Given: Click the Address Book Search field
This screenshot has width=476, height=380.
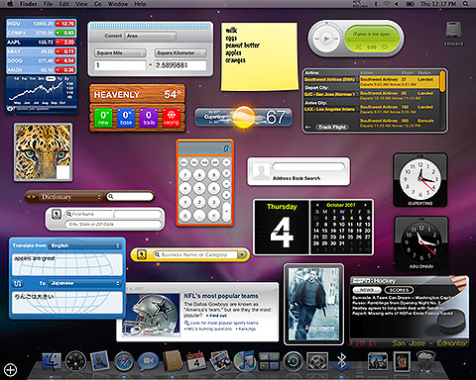Looking at the screenshot, I should [x=307, y=167].
